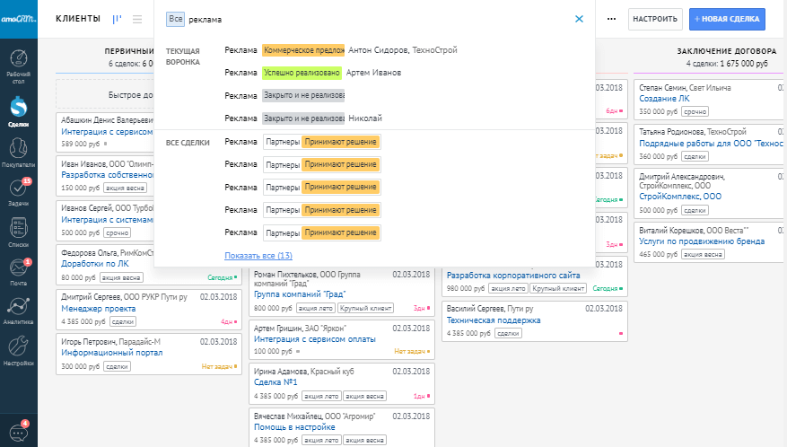Open Почта mail icon in the sidebar
The image size is (787, 447).
tap(18, 271)
